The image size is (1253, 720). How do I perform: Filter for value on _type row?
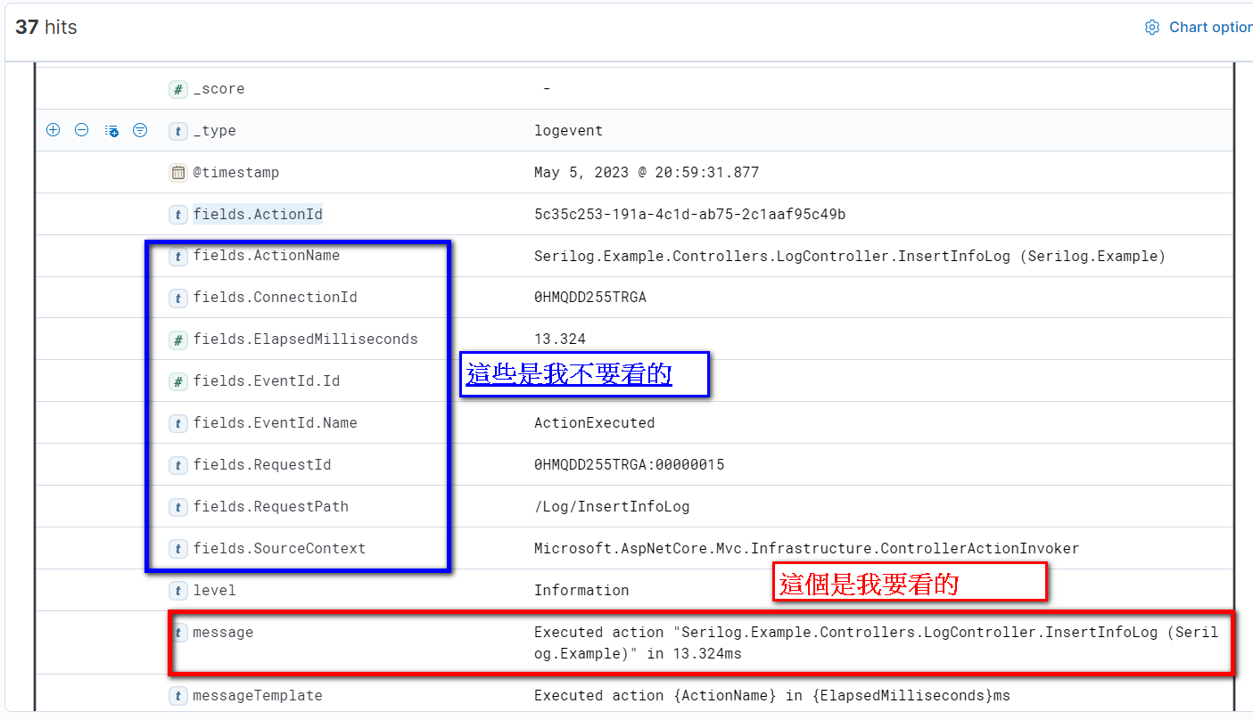[x=54, y=130]
